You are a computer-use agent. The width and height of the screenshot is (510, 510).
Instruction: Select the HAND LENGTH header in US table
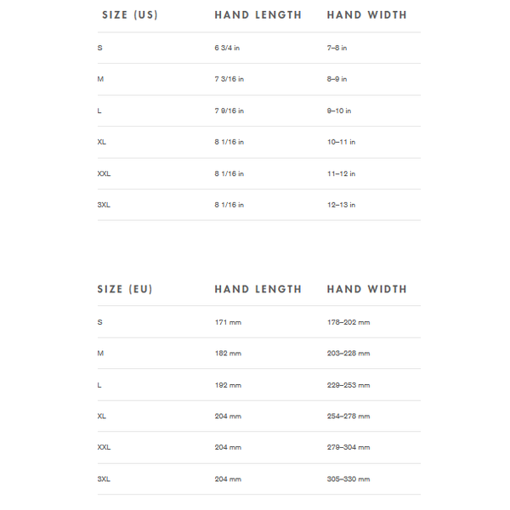pos(258,15)
